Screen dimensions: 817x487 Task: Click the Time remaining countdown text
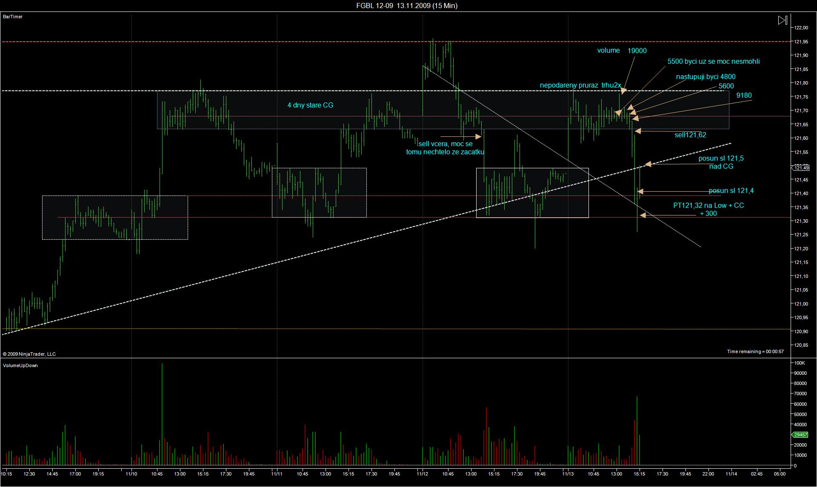click(x=755, y=351)
